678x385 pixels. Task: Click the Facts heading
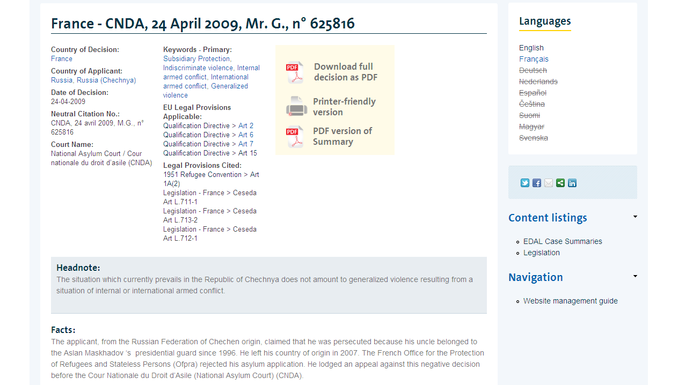pos(63,330)
